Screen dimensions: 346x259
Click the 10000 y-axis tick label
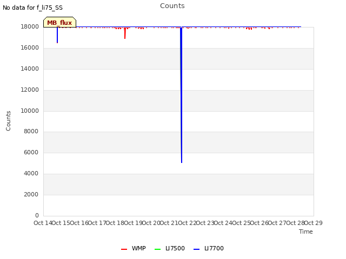click(x=30, y=111)
